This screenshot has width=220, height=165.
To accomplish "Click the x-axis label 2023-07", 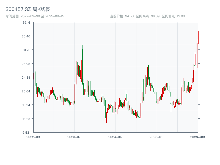I will click(74, 137).
